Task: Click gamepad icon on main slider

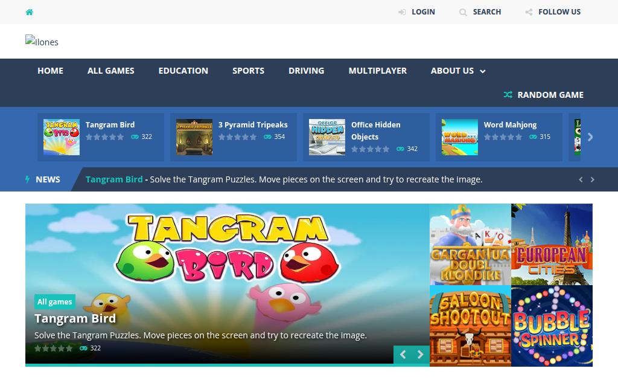Action: [83, 349]
